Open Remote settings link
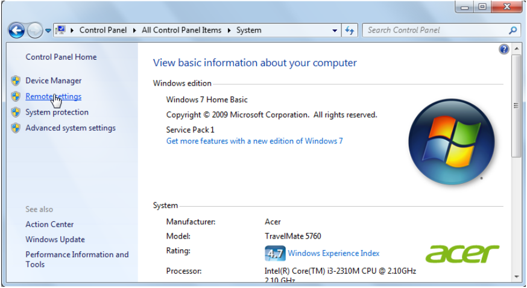527x288 pixels. 54,96
